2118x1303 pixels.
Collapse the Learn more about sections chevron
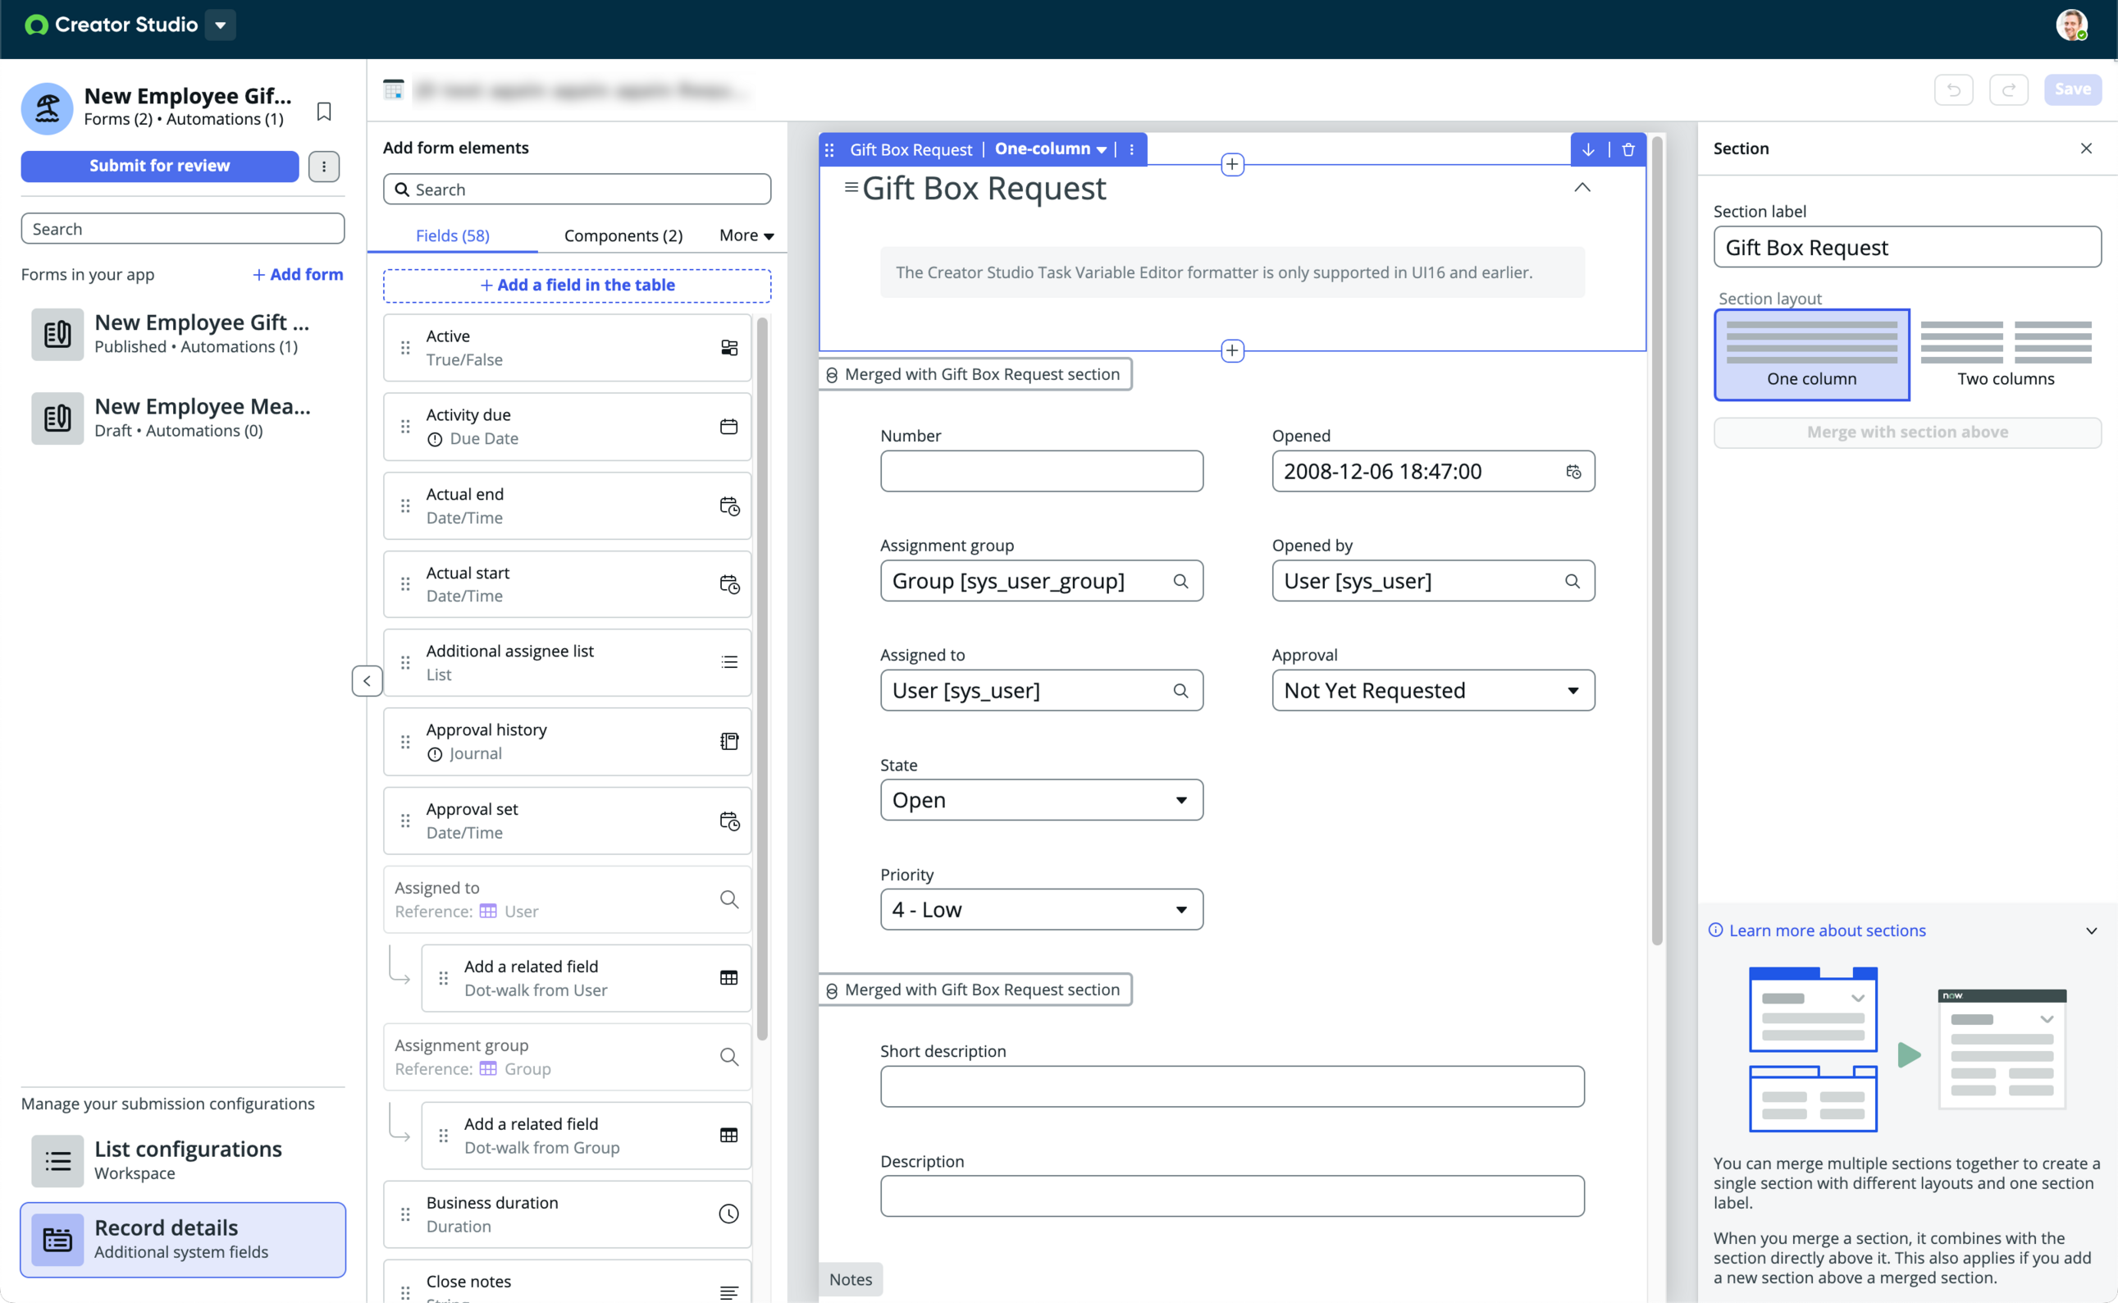(x=2090, y=930)
